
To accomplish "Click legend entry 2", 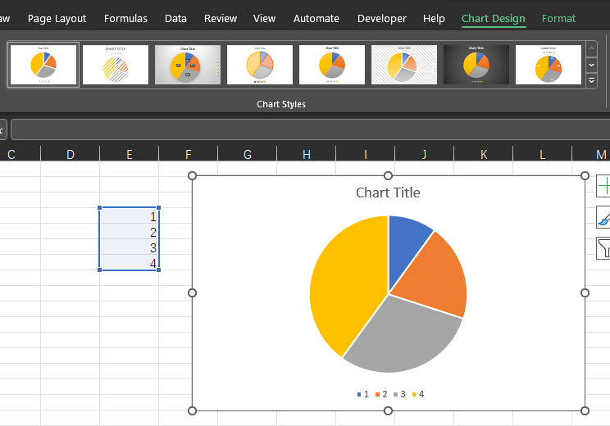I will pyautogui.click(x=381, y=395).
